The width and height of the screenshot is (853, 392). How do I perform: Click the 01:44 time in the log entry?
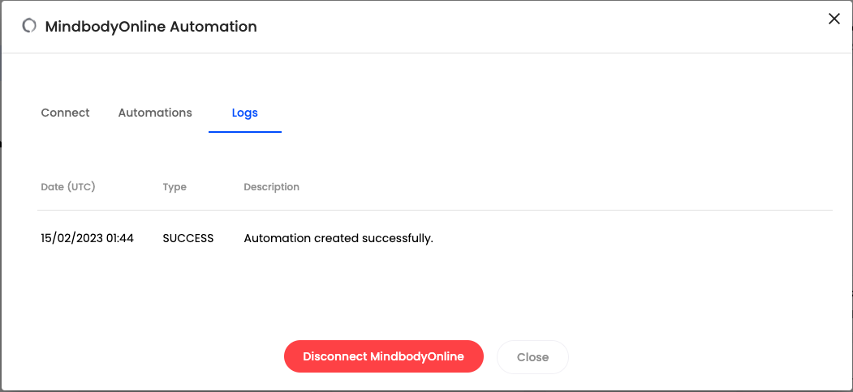point(120,238)
